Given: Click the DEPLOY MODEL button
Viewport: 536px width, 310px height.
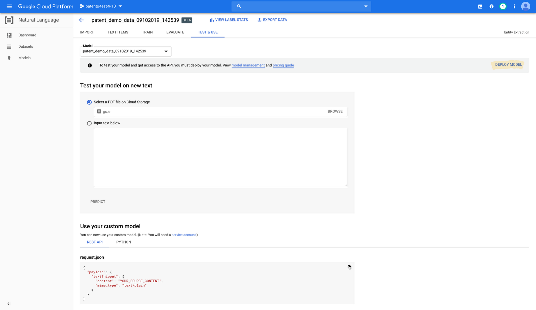Looking at the screenshot, I should (508, 65).
